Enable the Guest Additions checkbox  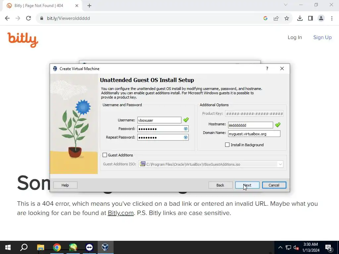[105, 155]
